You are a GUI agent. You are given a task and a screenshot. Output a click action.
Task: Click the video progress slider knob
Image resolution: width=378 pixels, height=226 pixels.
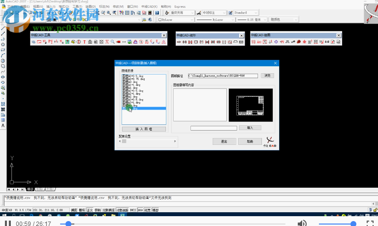(x=68, y=224)
